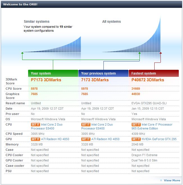The image size is (183, 185).
Task: Click GET IT badge for Your system GPU
Action: (35, 139)
